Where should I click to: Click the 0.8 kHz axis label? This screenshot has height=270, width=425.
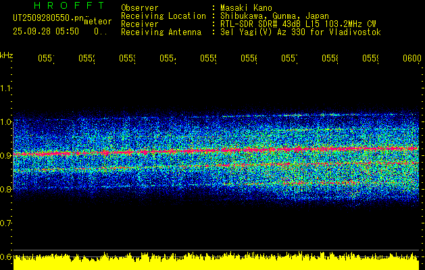(x=5, y=189)
